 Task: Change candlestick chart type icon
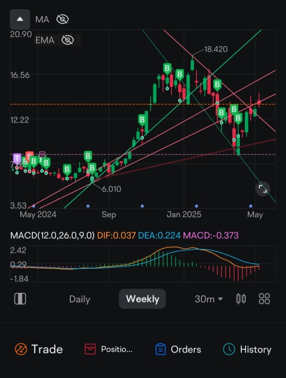click(241, 299)
